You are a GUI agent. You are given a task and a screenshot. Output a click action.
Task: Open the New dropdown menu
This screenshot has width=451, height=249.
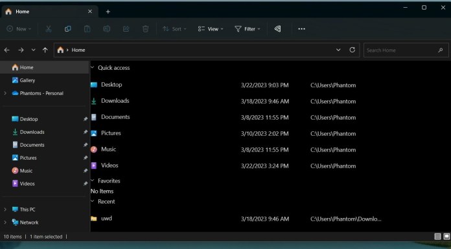pyautogui.click(x=19, y=28)
